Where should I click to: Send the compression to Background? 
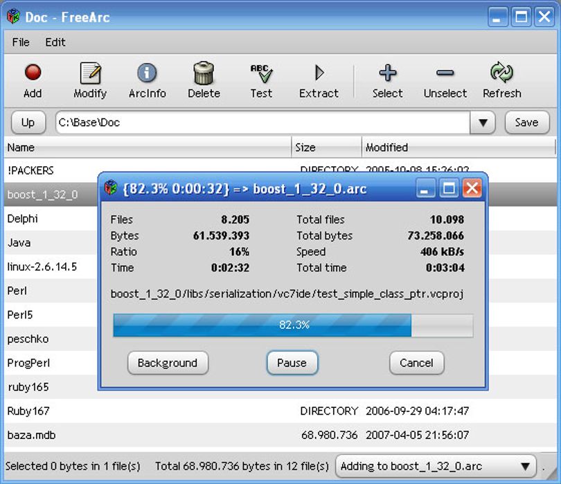[168, 363]
